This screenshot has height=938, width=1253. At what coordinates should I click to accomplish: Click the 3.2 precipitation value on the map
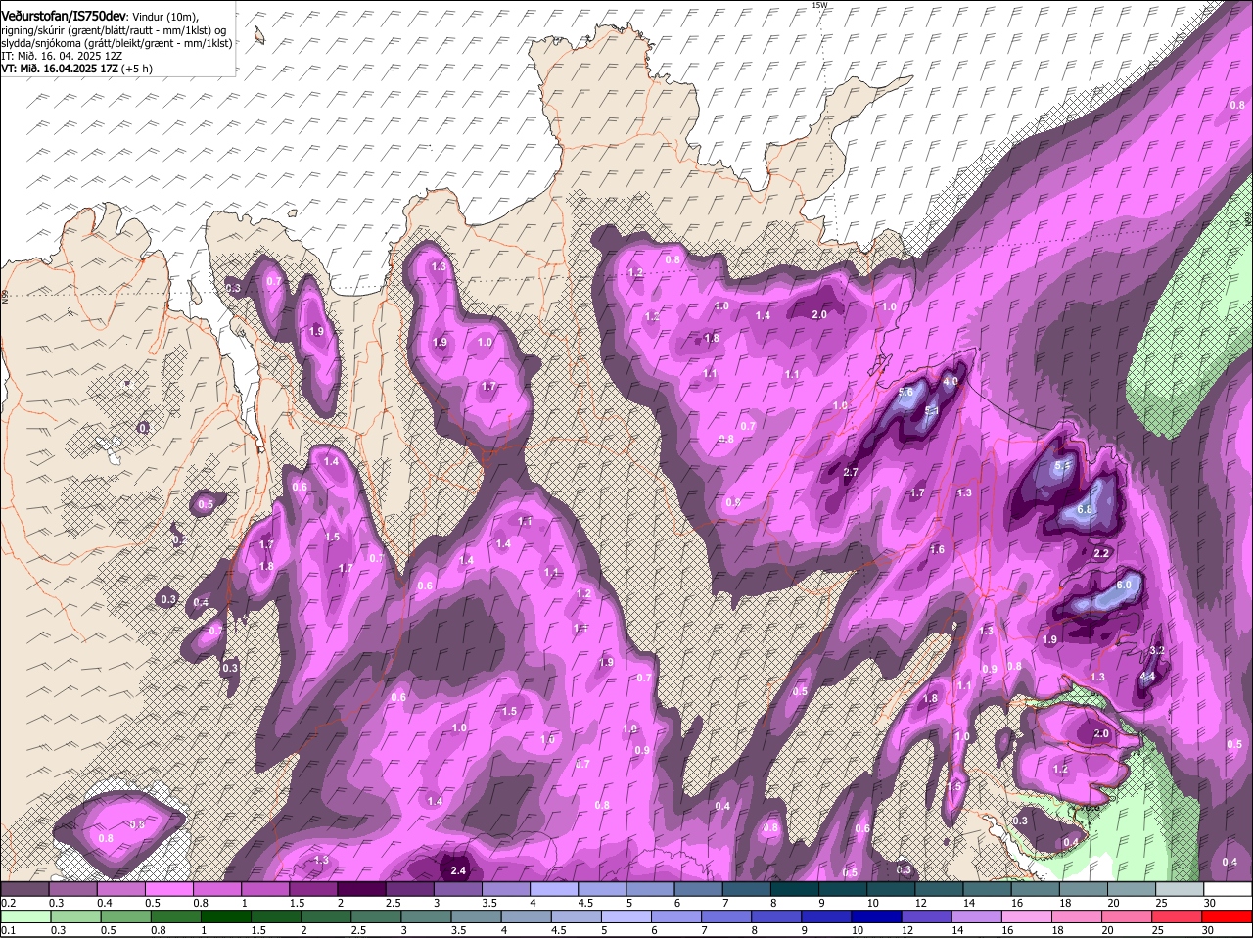pos(1156,650)
